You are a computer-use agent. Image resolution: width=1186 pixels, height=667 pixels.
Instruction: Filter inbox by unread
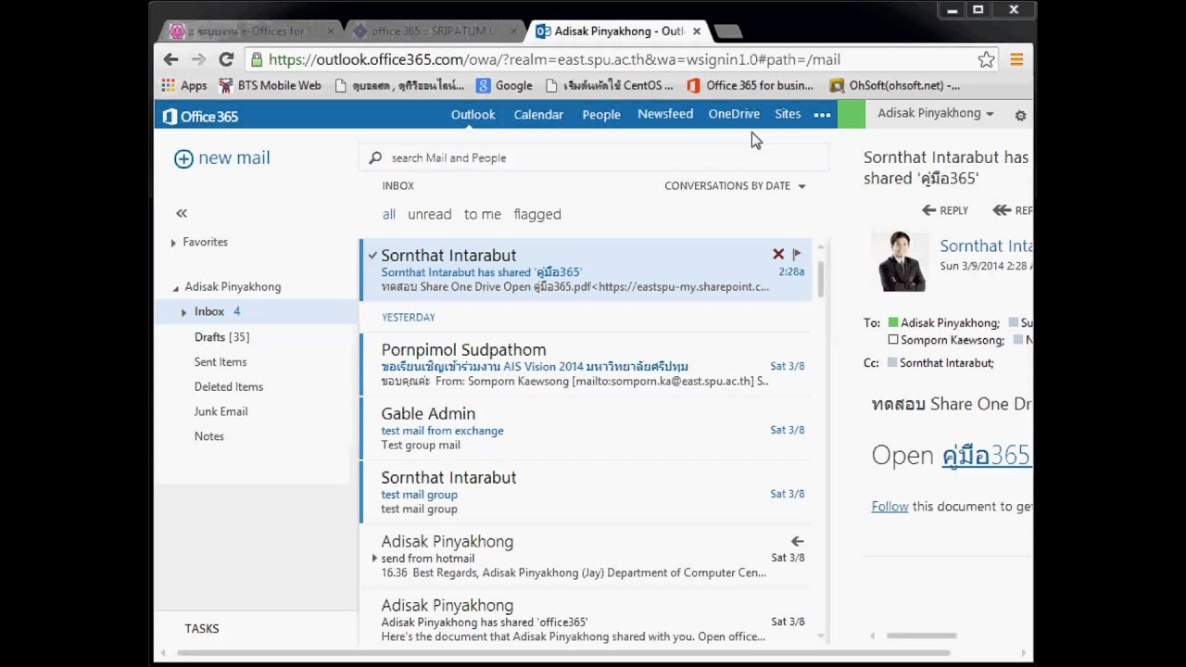click(430, 214)
